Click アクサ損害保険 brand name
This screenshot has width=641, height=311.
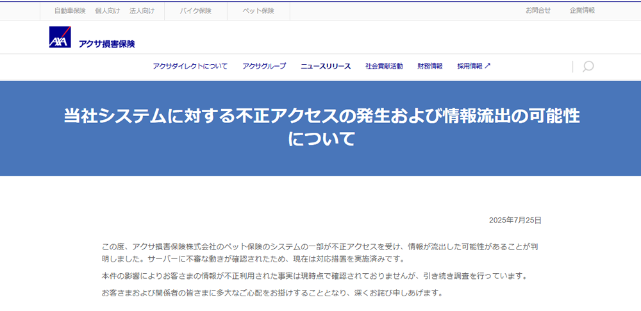click(x=106, y=44)
